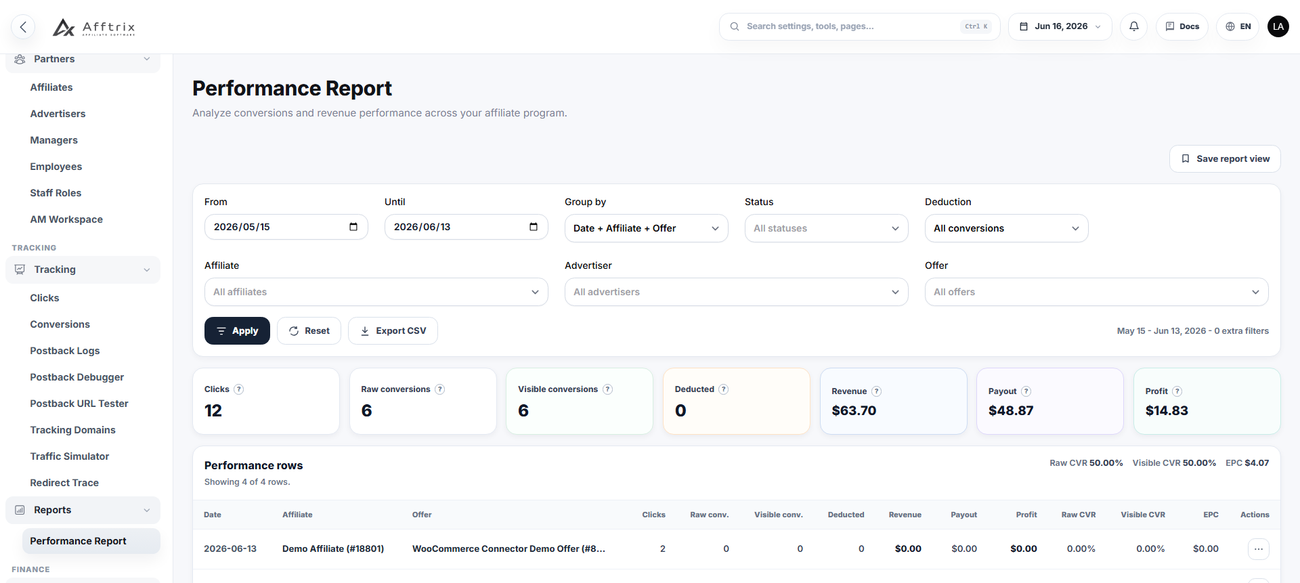Switch language via EN button
1300x583 pixels.
click(x=1238, y=26)
